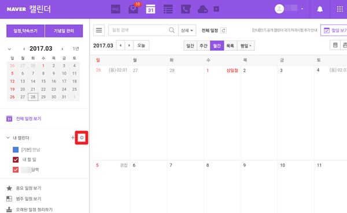Viewport: 347px width, 213px height.
Task: Click the search magnifier icon
Action: tap(172, 30)
